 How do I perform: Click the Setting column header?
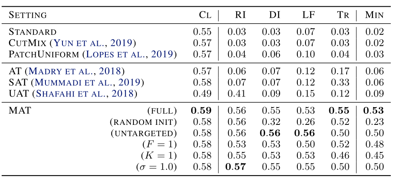click(28, 16)
